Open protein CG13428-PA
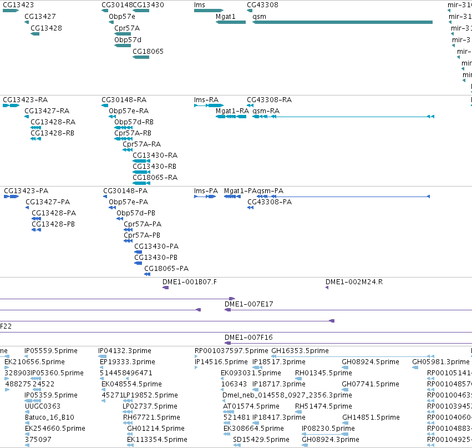This screenshot has height=448, width=472. click(x=54, y=213)
